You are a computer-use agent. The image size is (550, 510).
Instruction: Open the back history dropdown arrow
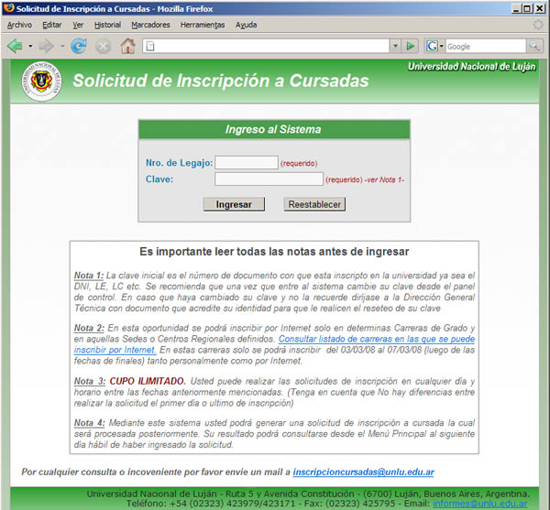pyautogui.click(x=29, y=46)
